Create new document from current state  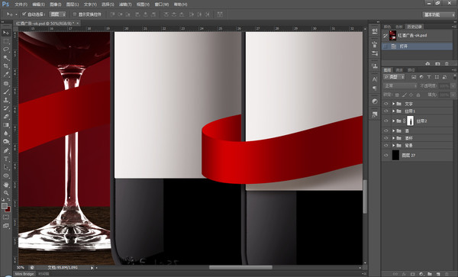point(427,63)
